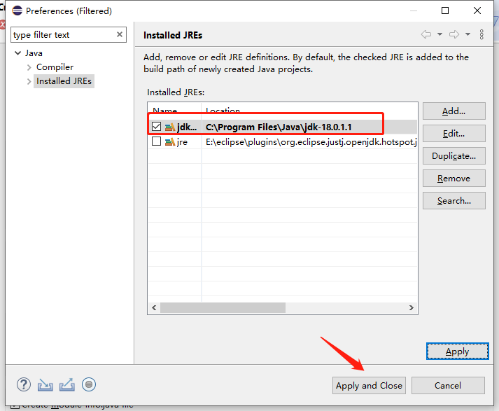Click the Apply and Close button

click(369, 385)
